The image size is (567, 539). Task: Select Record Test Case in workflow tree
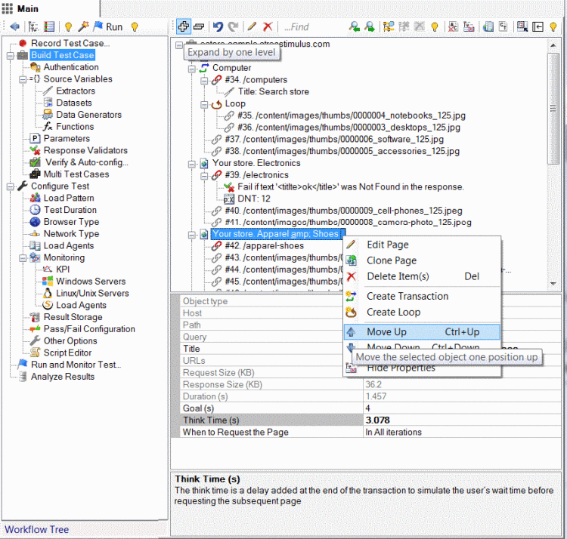pos(70,43)
